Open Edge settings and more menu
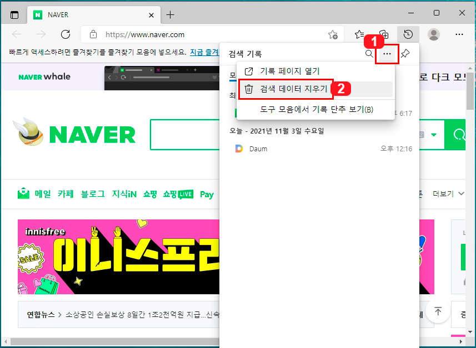Image resolution: width=476 pixels, height=348 pixels. point(459,34)
